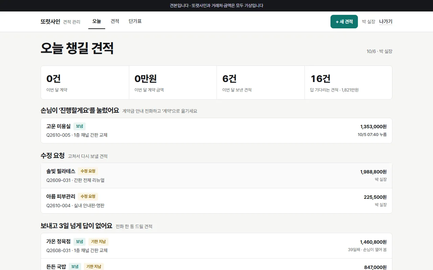Click the 1,988,800원 amount
Viewport: 433px width, 270px height.
[x=373, y=172]
